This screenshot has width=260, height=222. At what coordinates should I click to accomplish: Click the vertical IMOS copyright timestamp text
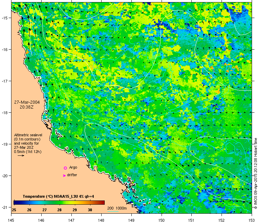(256, 173)
